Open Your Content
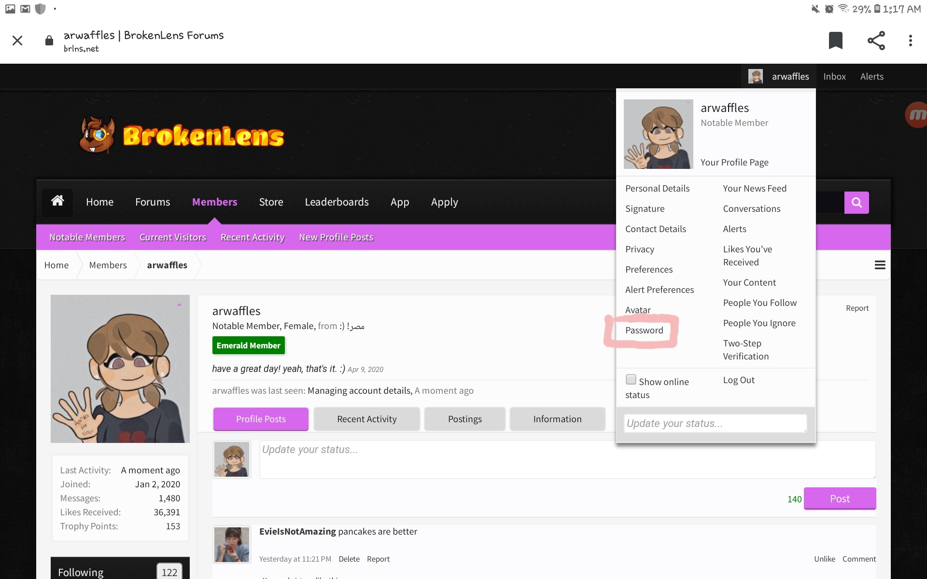The height and width of the screenshot is (579, 927). click(749, 282)
